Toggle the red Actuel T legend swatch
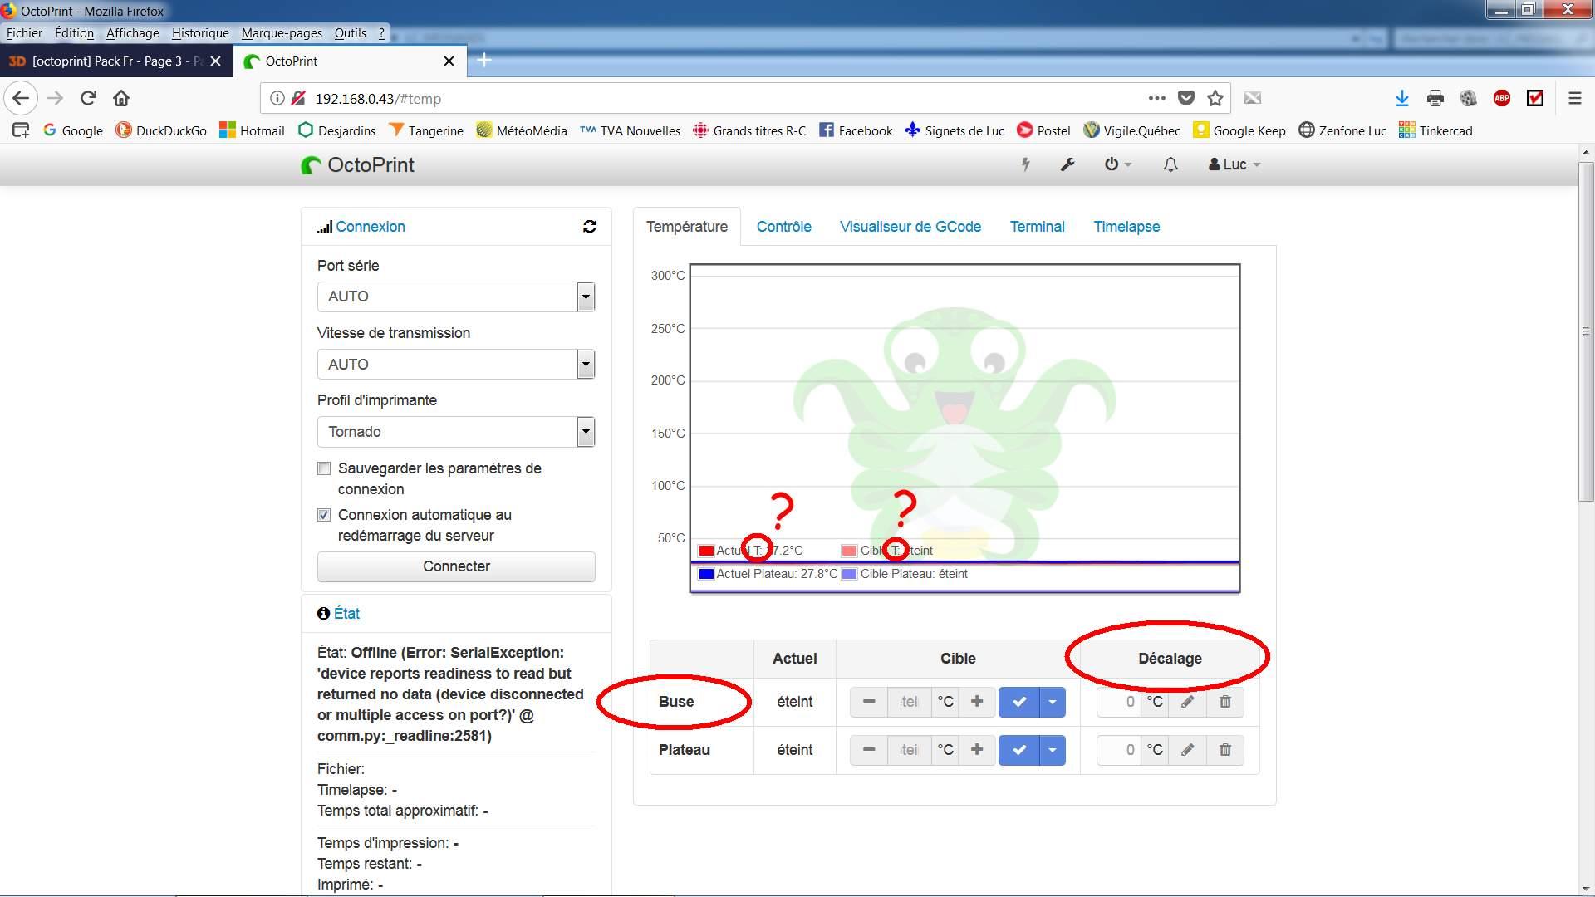 pos(707,551)
